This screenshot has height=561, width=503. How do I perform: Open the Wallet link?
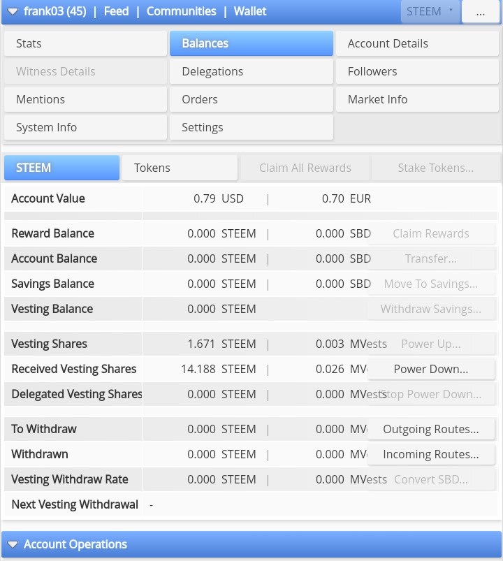tap(250, 11)
